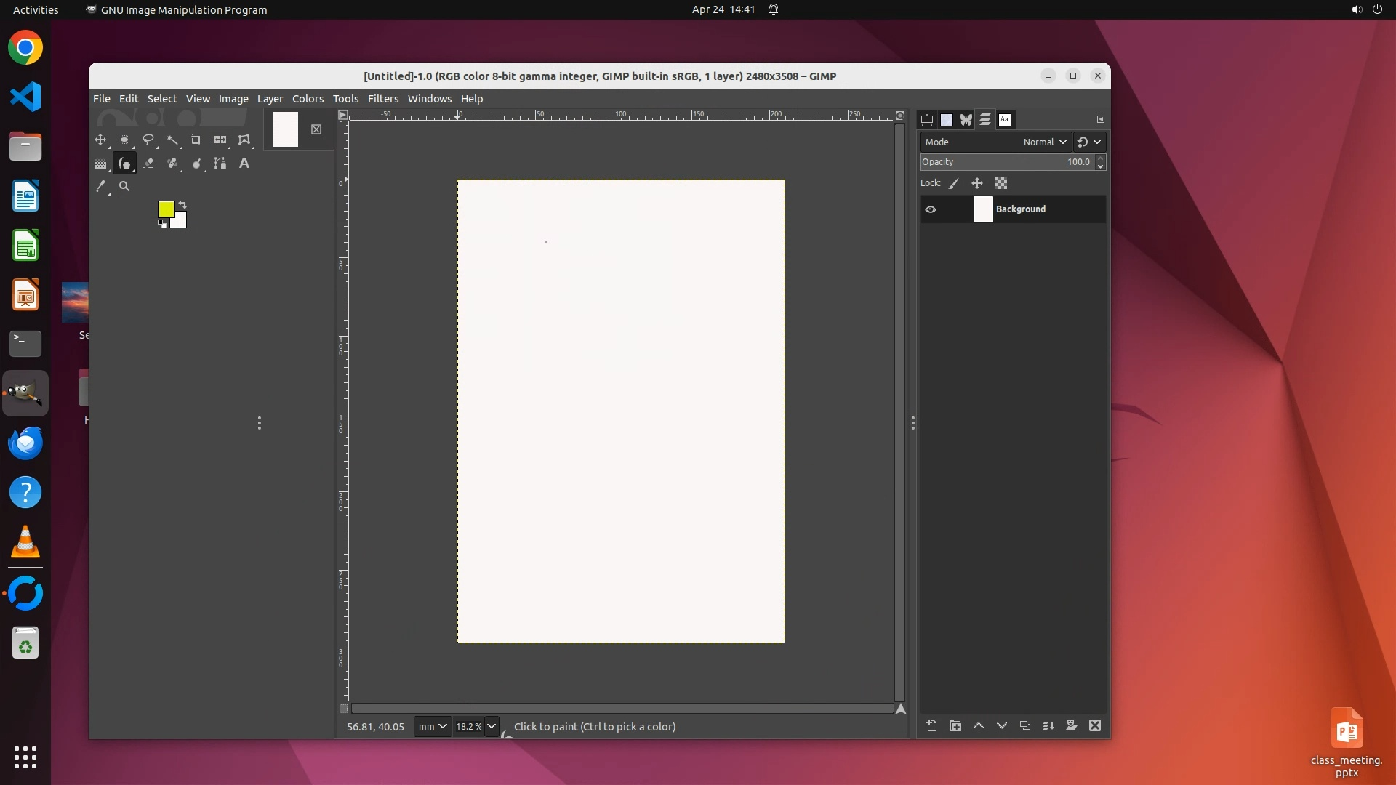The height and width of the screenshot is (785, 1396).
Task: Open the mm unit dropdown in status bar
Action: pyautogui.click(x=432, y=726)
